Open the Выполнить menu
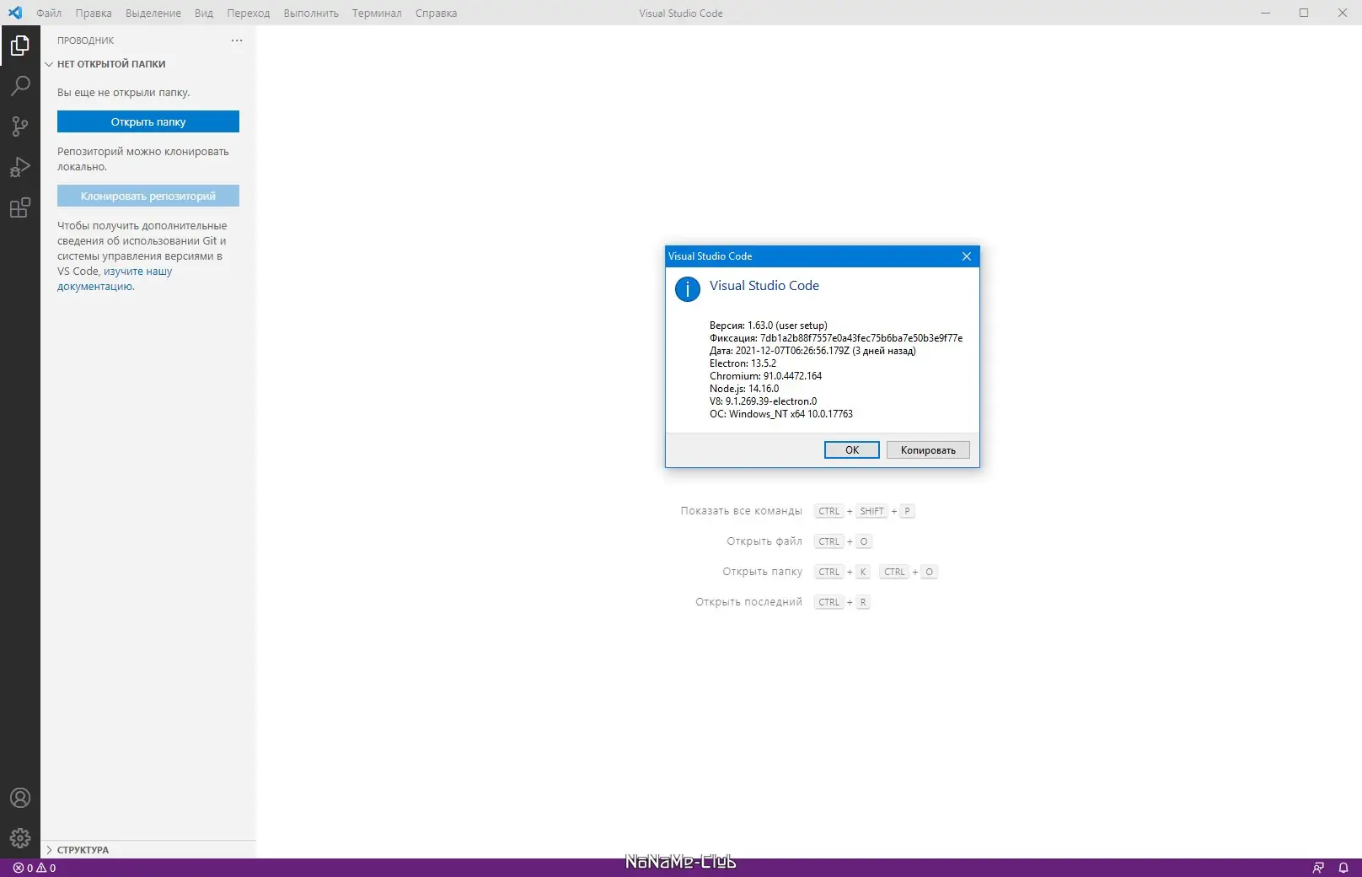 click(311, 13)
